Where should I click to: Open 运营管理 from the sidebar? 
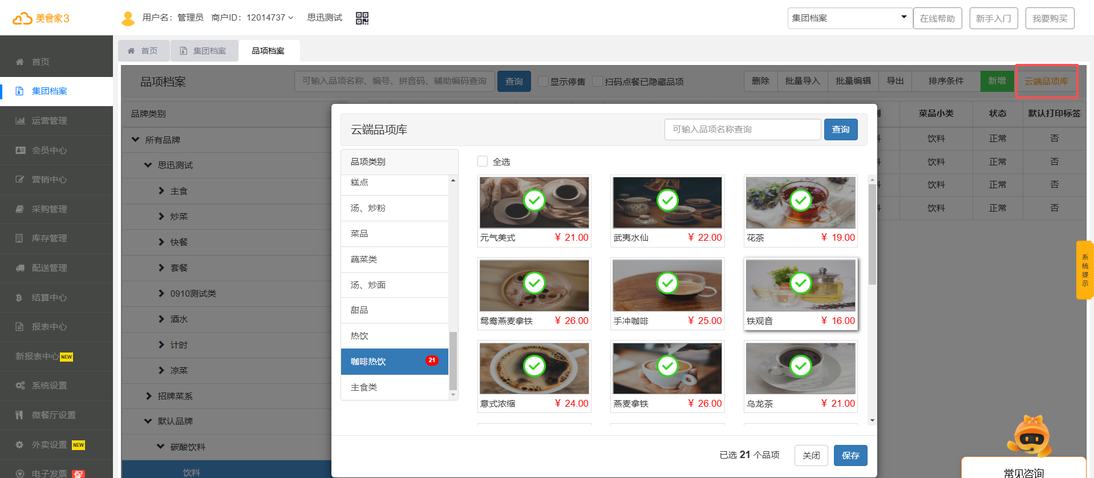point(49,120)
